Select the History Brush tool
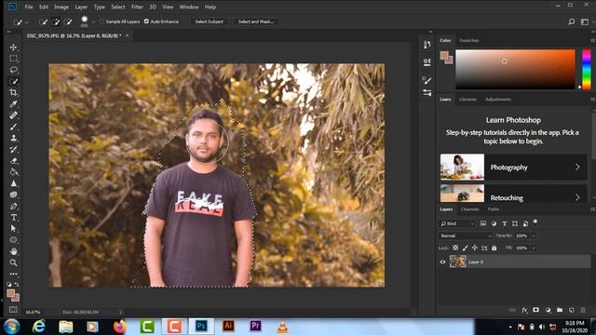 coord(14,149)
